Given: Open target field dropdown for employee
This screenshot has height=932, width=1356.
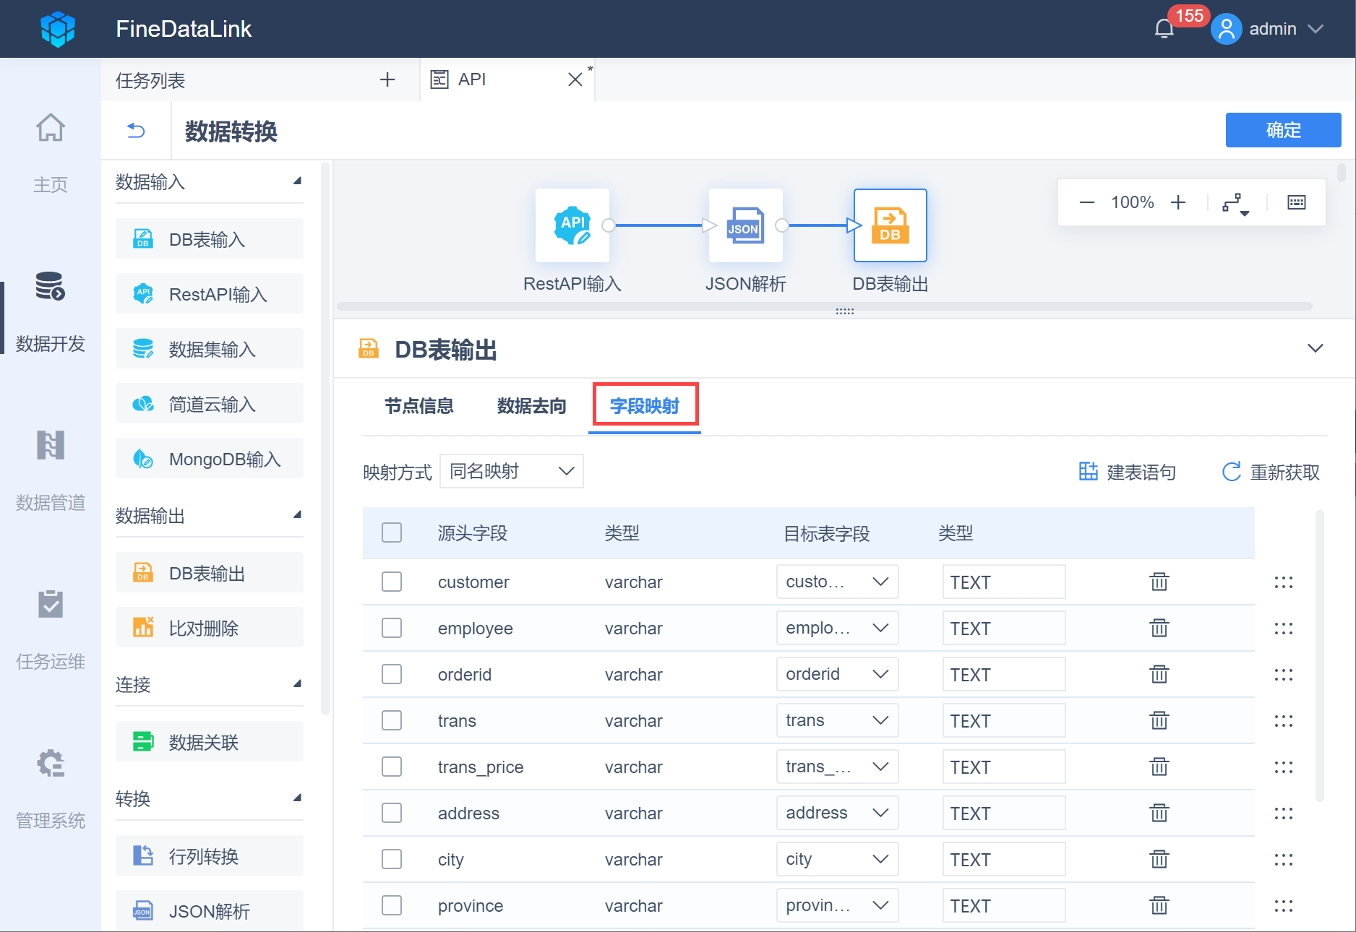Looking at the screenshot, I should [838, 628].
